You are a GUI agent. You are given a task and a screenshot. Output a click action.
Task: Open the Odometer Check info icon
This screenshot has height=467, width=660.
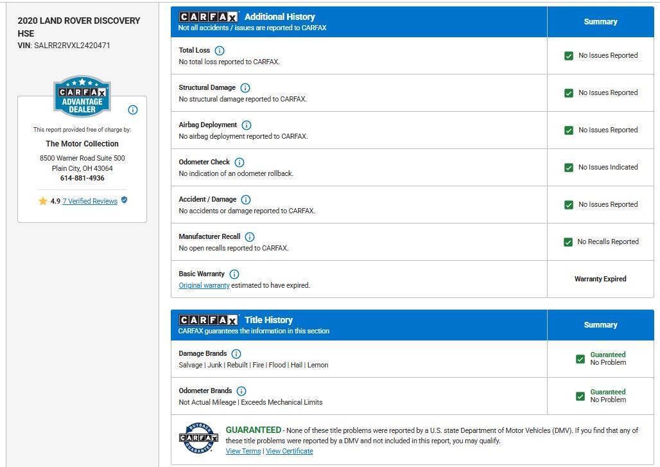click(239, 163)
